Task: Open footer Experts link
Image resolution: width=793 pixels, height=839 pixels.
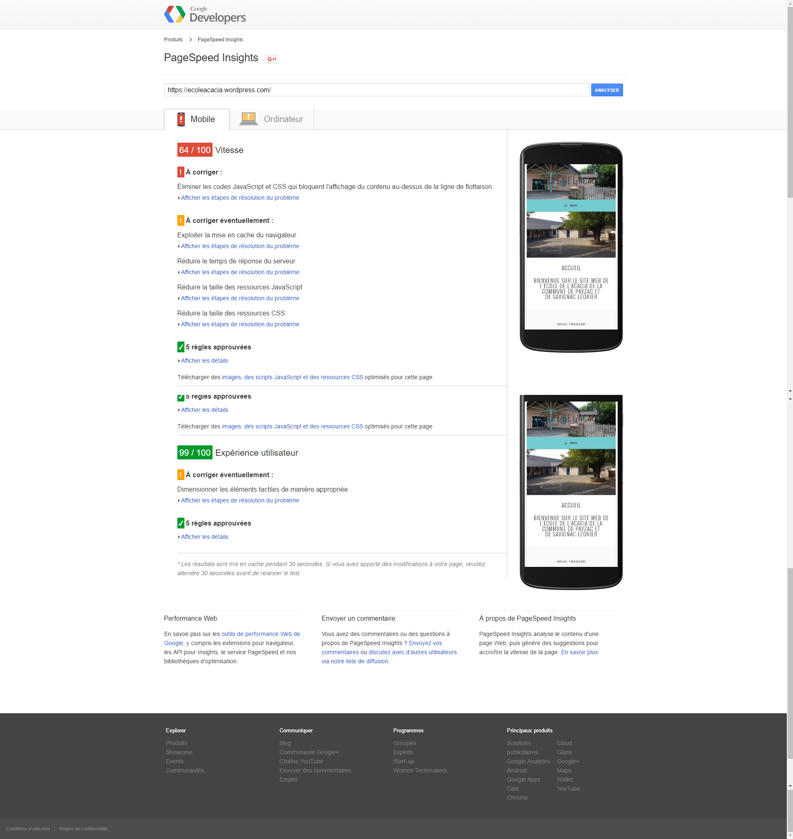Action: (403, 752)
